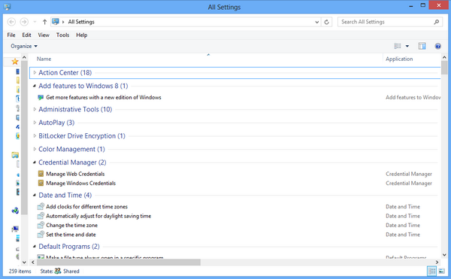
Task: Click the clock icon beside Set the time and date
Action: tap(41, 235)
